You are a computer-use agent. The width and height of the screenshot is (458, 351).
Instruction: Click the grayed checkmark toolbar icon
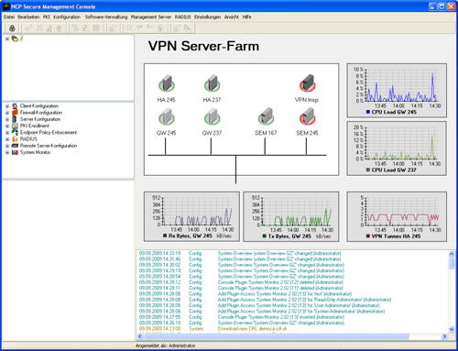28,28
